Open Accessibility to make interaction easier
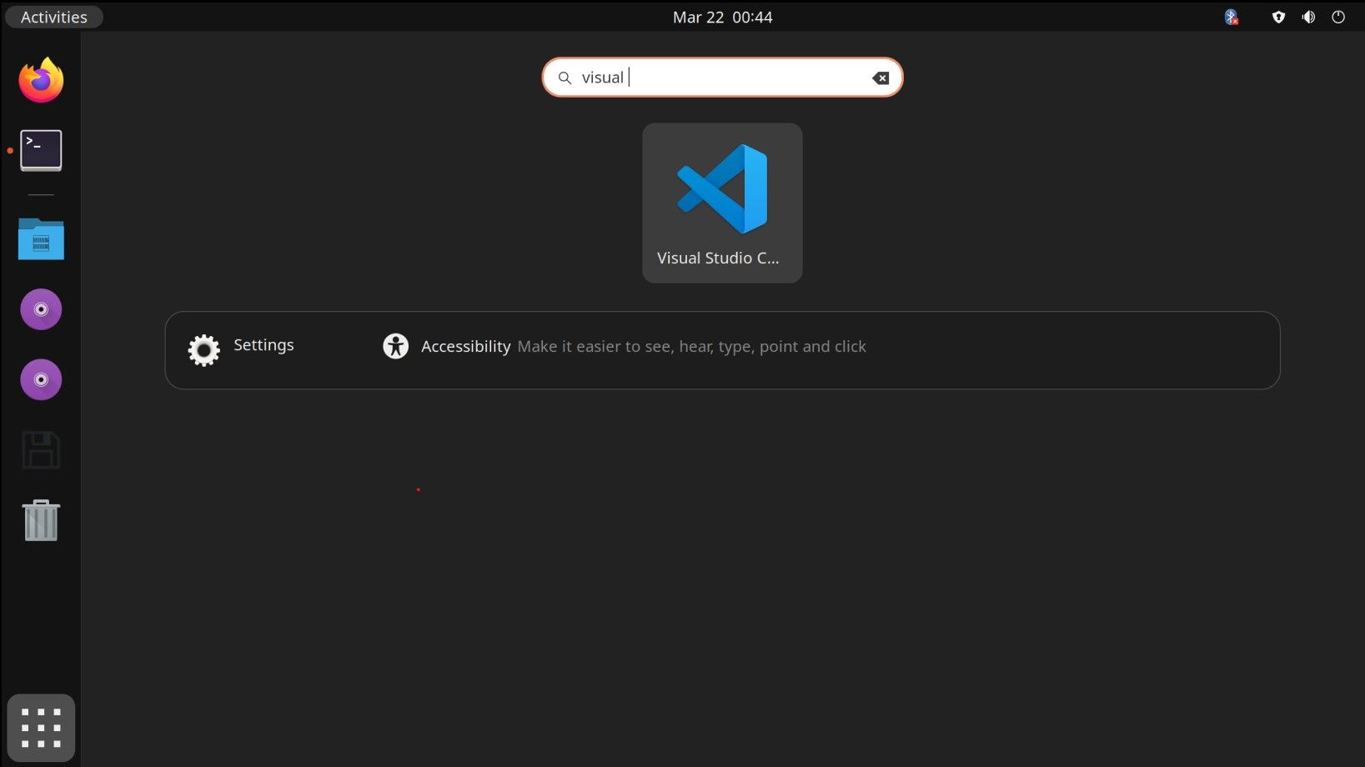1365x767 pixels. 465,346
